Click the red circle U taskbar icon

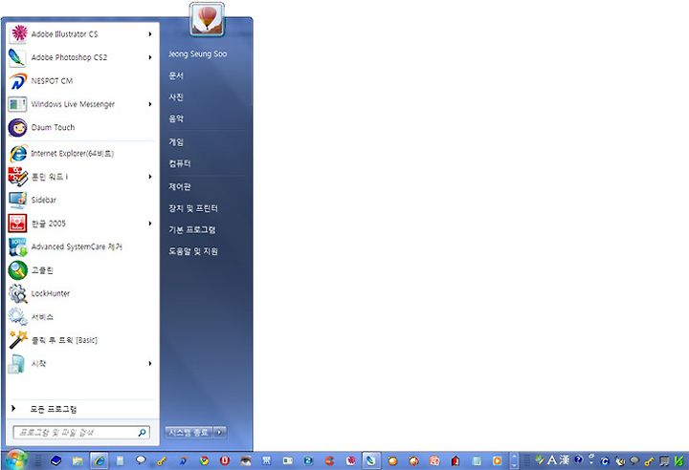[225, 460]
